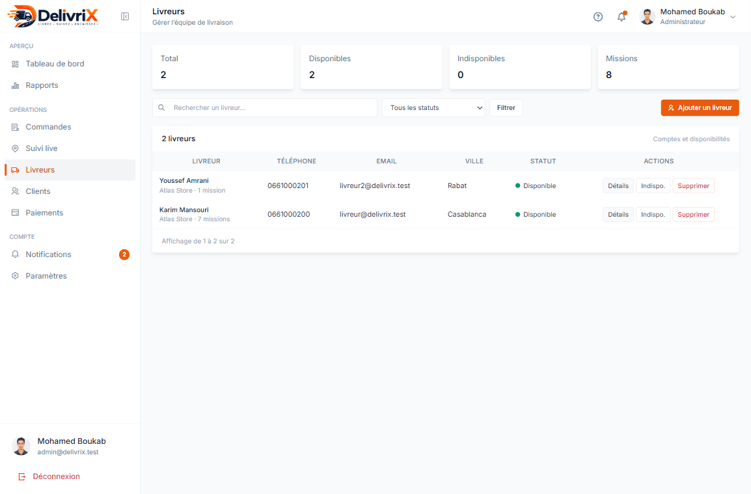Click the DelivriX logo
This screenshot has width=751, height=494.
pyautogui.click(x=53, y=16)
